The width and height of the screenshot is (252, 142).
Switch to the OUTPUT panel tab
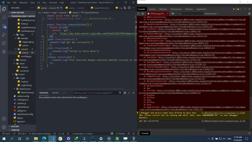(56, 93)
